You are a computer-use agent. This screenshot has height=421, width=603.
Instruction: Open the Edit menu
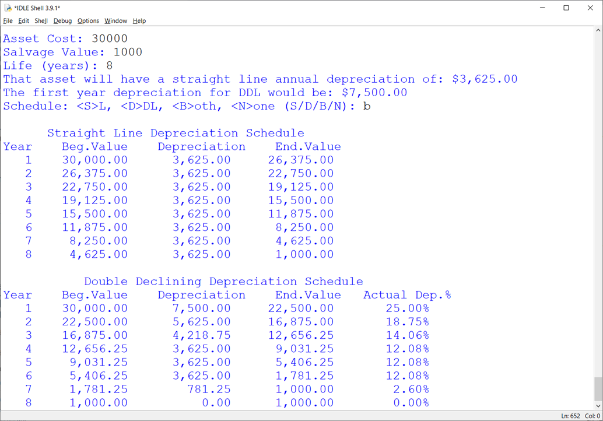[23, 21]
